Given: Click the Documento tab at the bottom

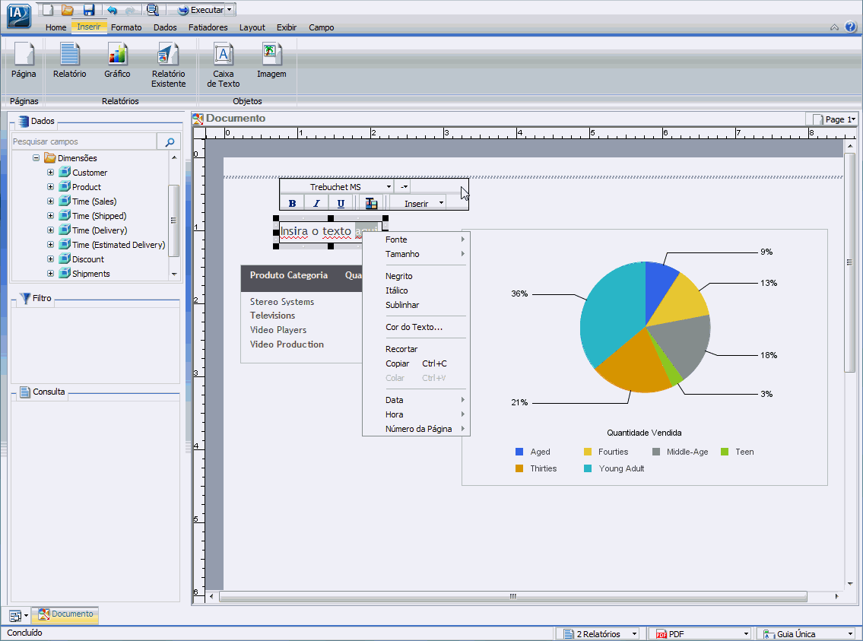Looking at the screenshot, I should click(65, 614).
